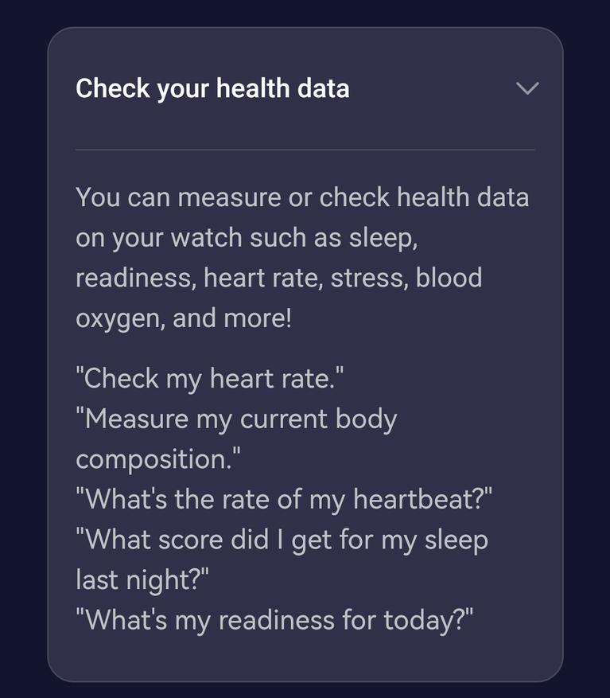Click the divider line below the heading
This screenshot has height=698, width=610.
click(x=305, y=150)
